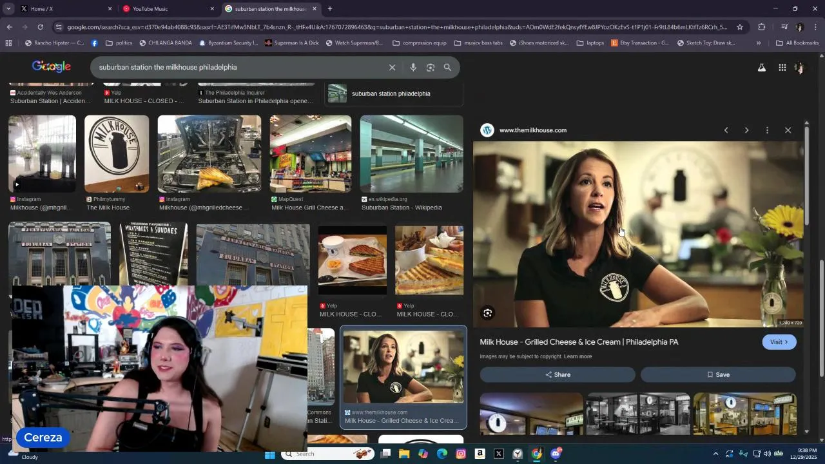Open the Windows Start menu
Image resolution: width=825 pixels, height=464 pixels.
[270, 454]
